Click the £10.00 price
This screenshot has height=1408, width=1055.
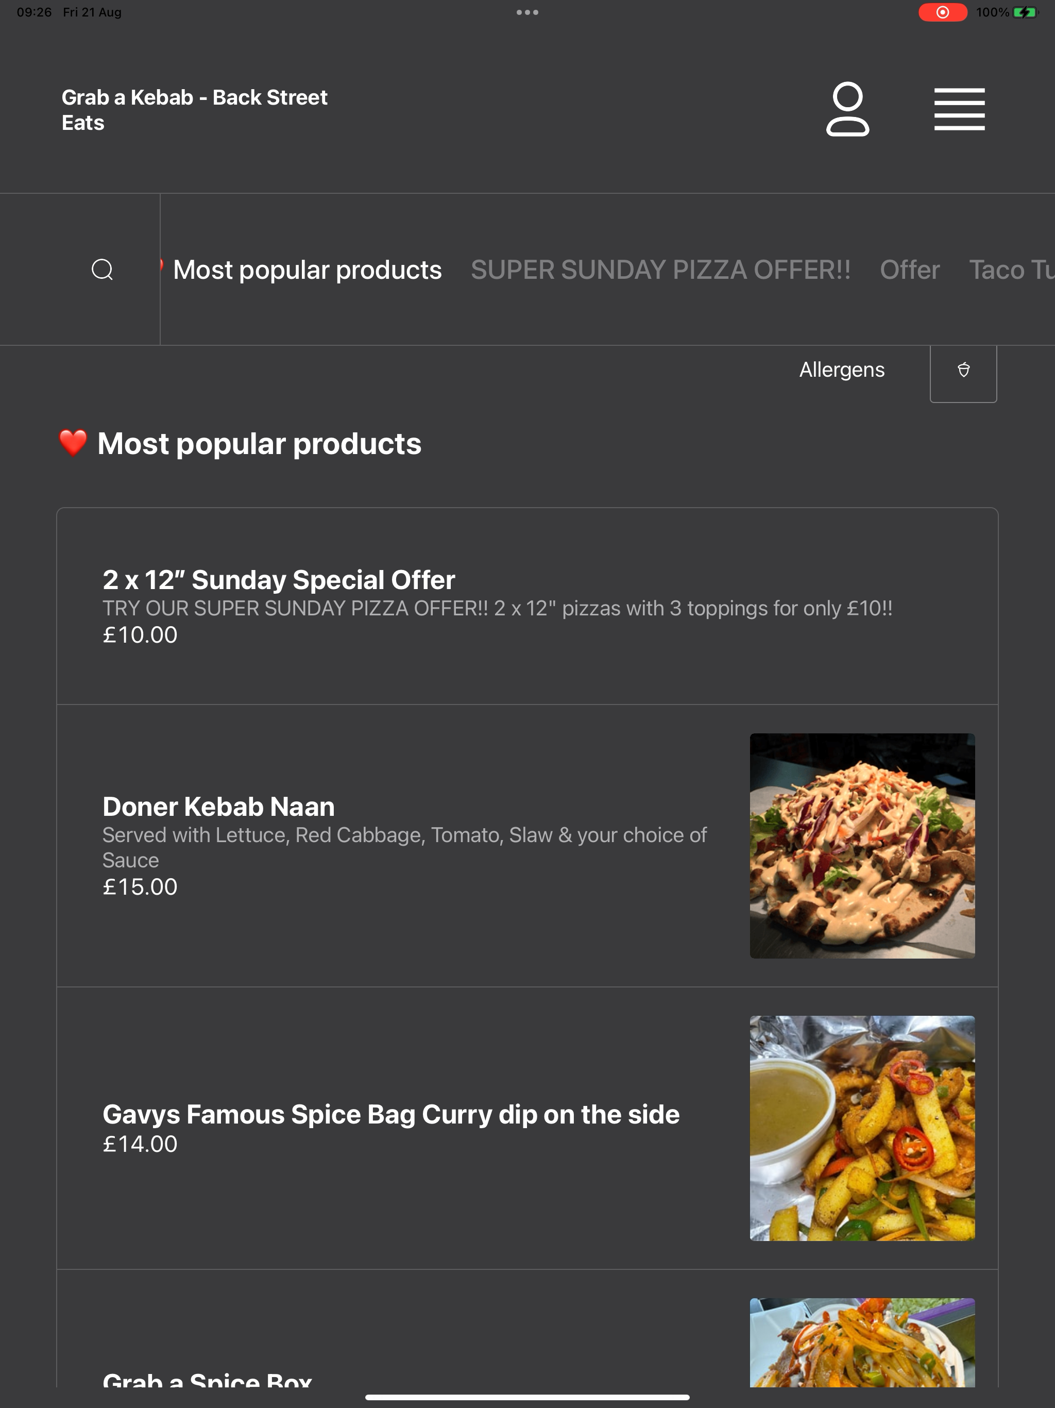(x=140, y=634)
